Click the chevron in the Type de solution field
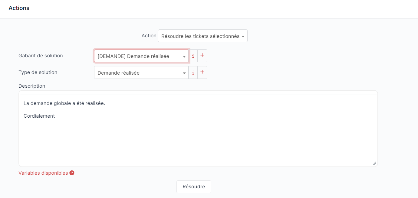Screen dimensions: 418x198 [x=184, y=73]
